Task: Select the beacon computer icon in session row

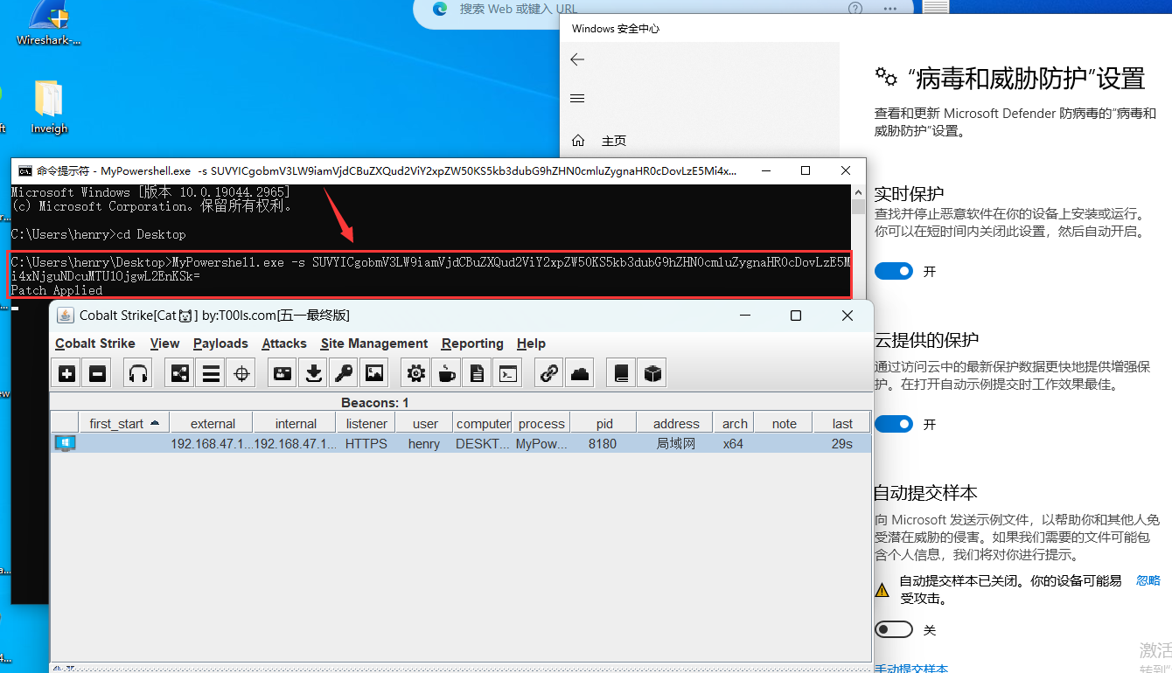Action: pos(64,444)
